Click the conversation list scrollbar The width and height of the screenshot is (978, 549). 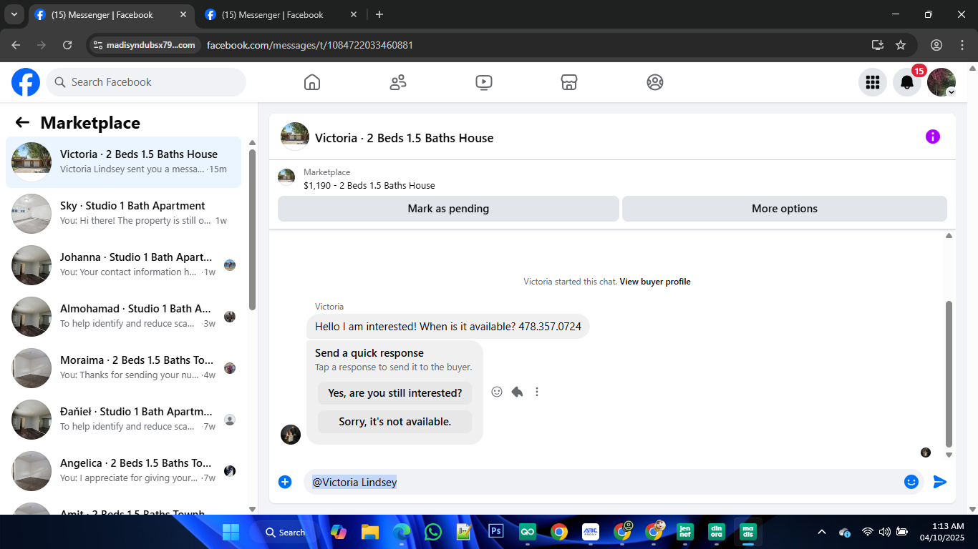252,229
